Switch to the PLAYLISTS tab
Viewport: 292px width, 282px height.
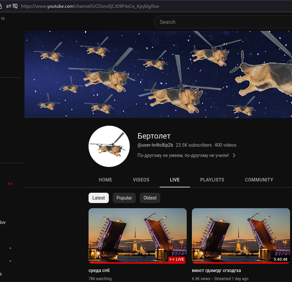pyautogui.click(x=212, y=180)
